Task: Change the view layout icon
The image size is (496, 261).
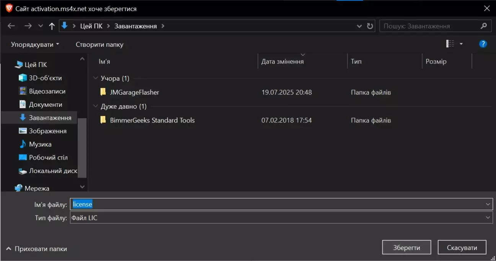Action: [x=450, y=44]
